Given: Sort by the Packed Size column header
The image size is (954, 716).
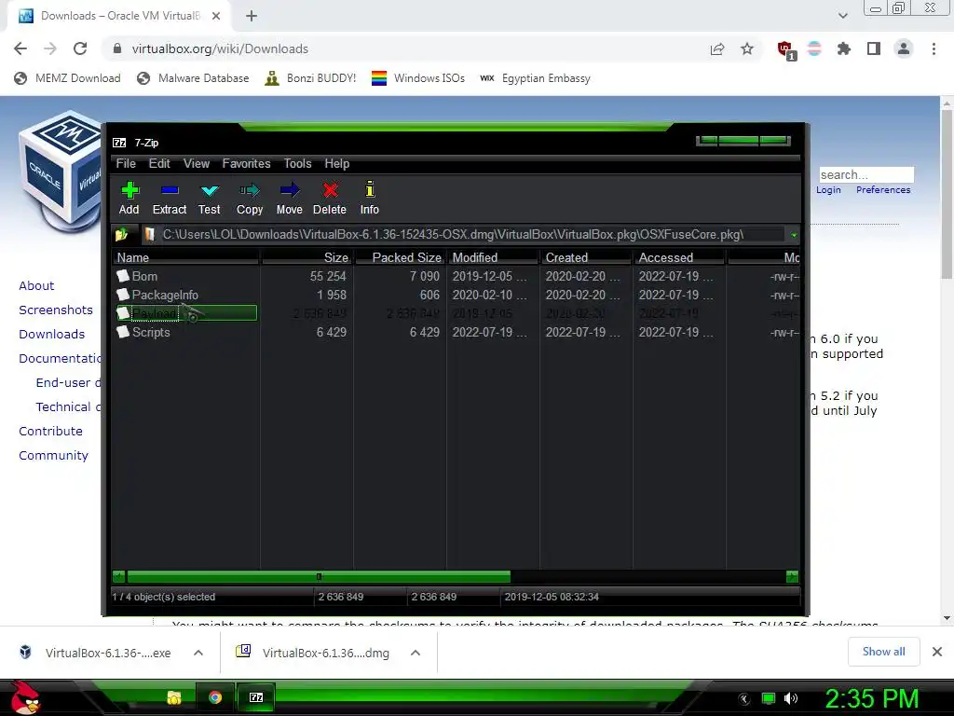Looking at the screenshot, I should 401,257.
